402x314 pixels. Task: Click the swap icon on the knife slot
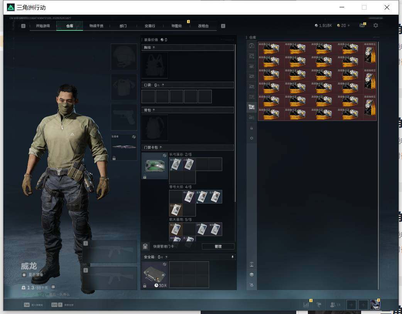(x=134, y=137)
